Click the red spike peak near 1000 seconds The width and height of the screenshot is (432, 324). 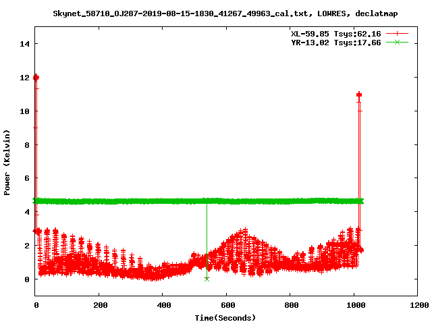tap(359, 94)
